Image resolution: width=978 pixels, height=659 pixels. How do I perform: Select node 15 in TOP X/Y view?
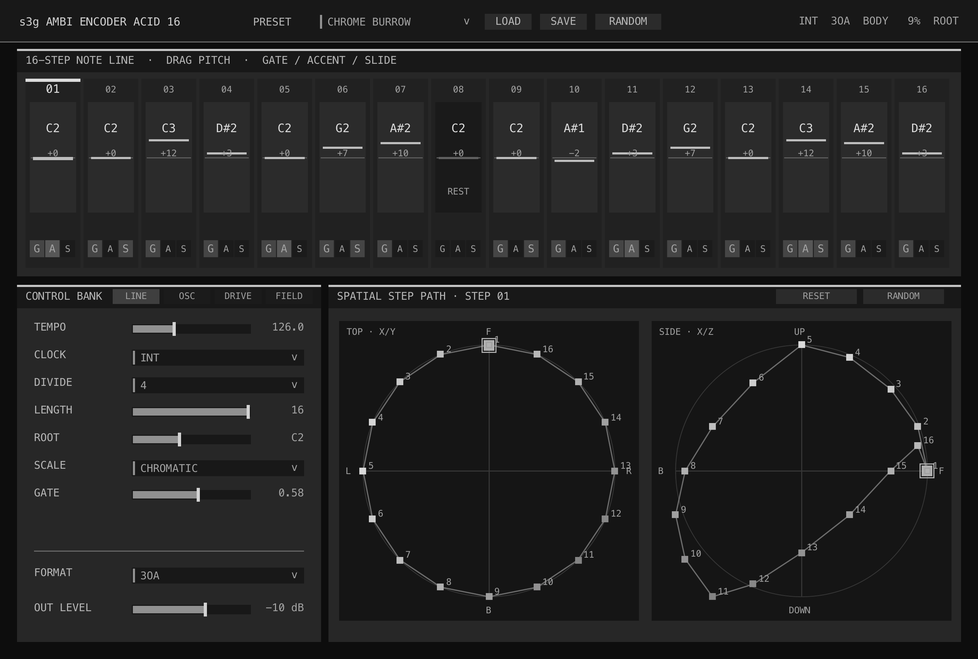tap(578, 382)
